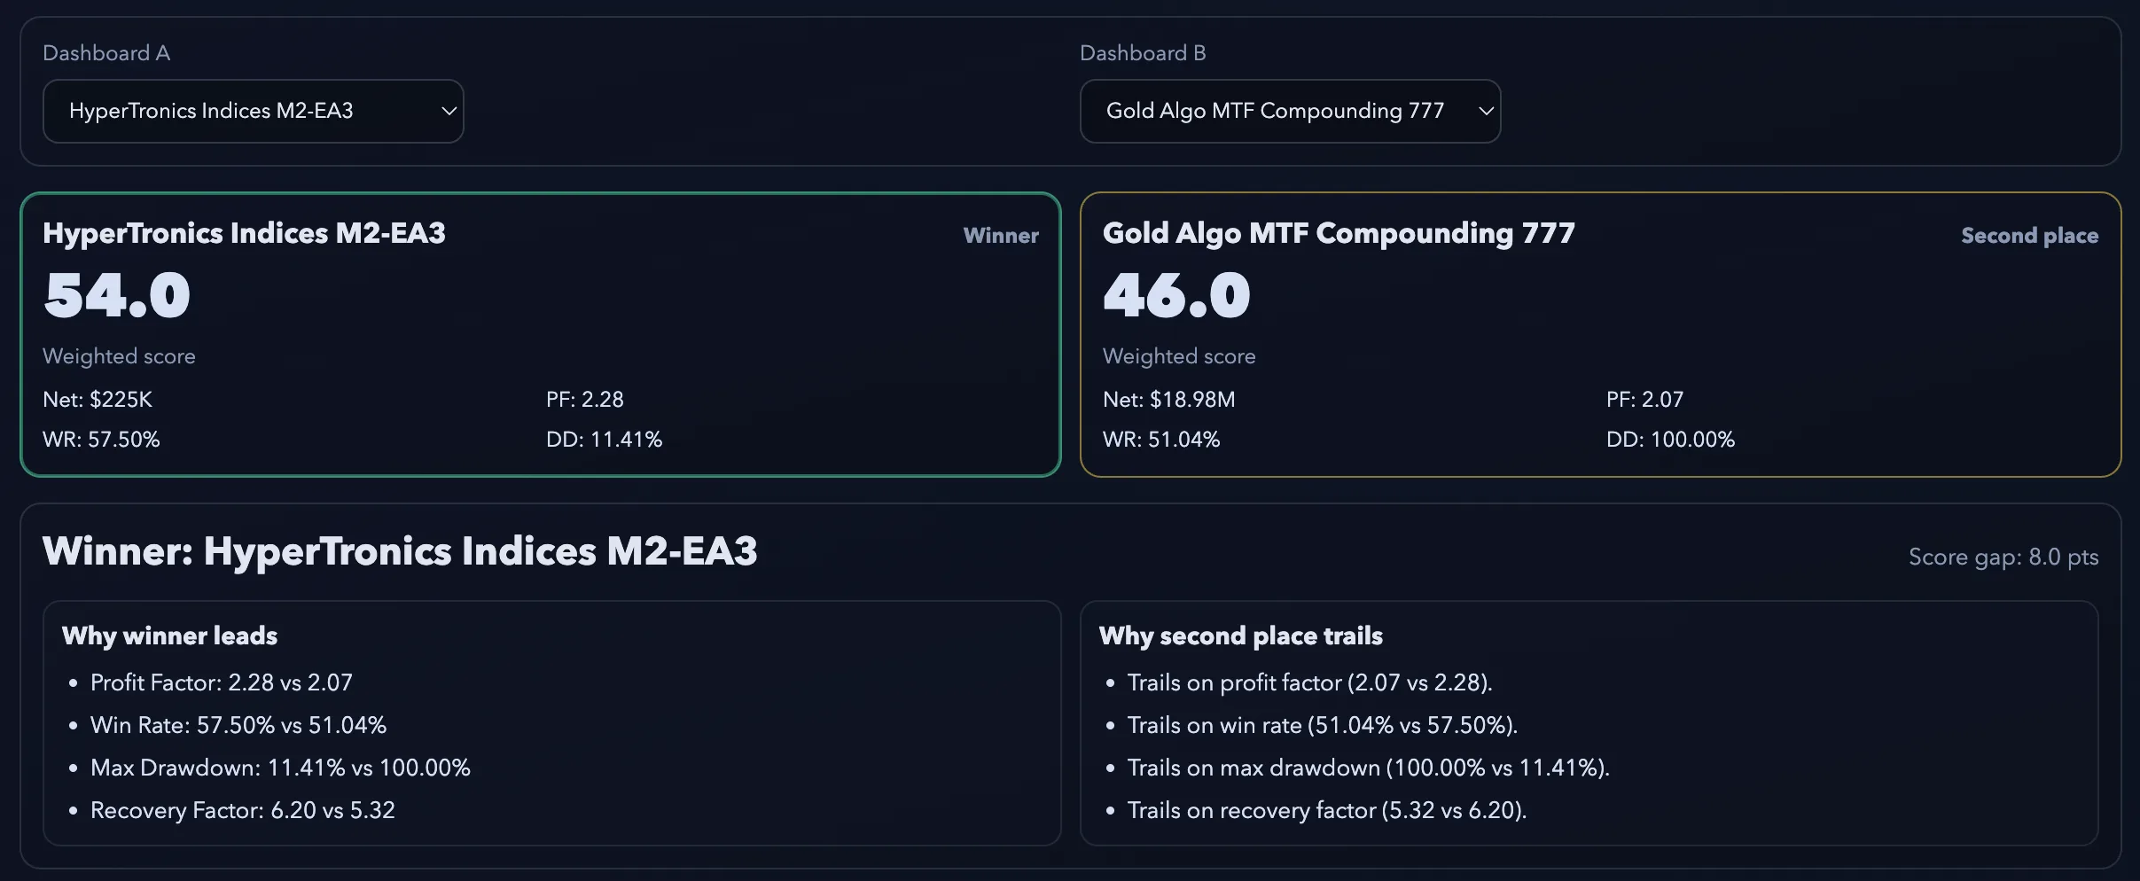Click the Trails on max drawdown bullet
Screen dimensions: 2140x881
coord(1368,768)
